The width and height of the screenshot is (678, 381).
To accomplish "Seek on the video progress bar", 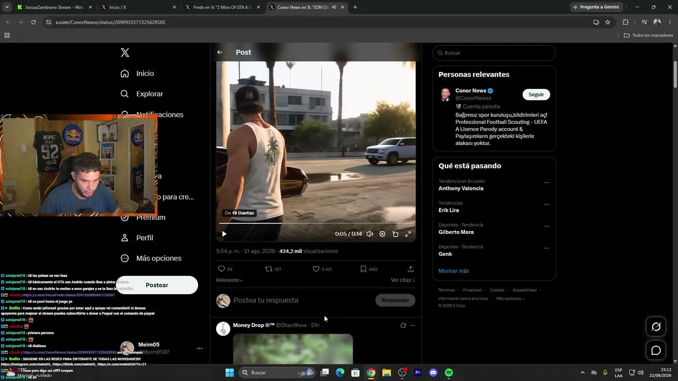I will pyautogui.click(x=316, y=223).
